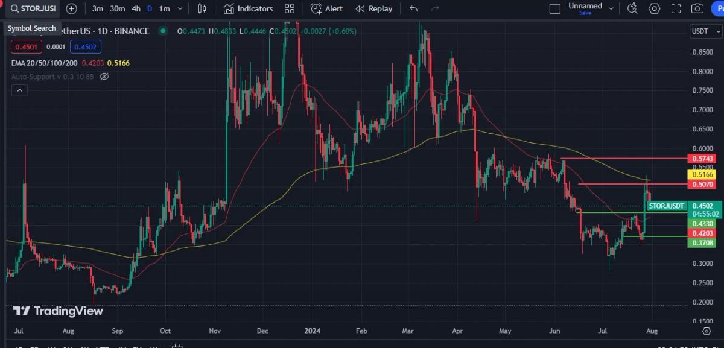Image resolution: width=724 pixels, height=348 pixels.
Task: Open the interval dropdown chevron next to 1m
Action: pyautogui.click(x=179, y=8)
